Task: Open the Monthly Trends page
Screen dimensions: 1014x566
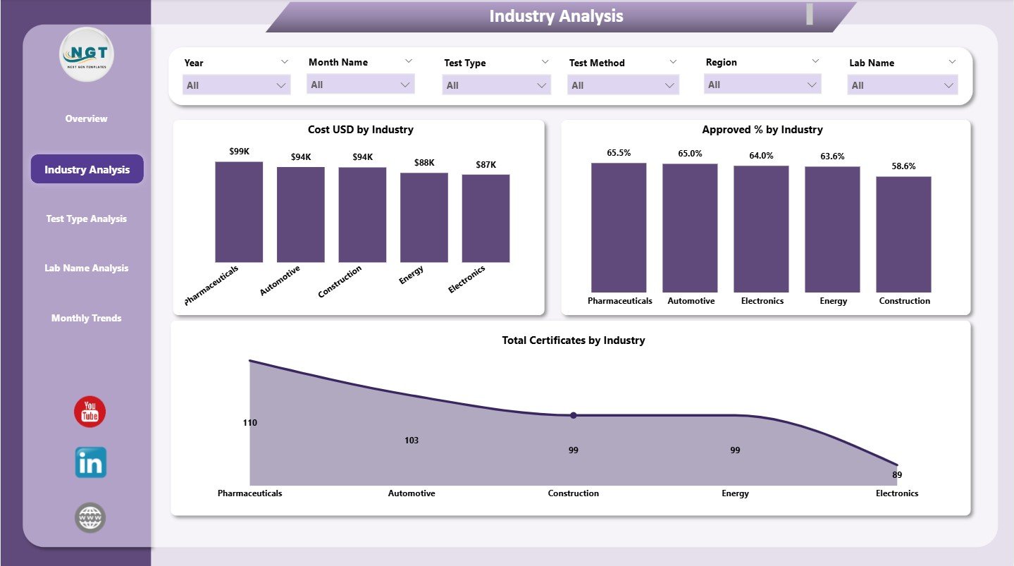Action: (x=86, y=318)
